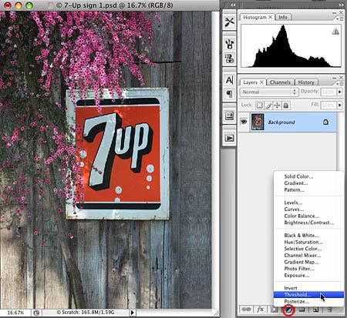Click the histogram cached data warning icon

coord(335,32)
